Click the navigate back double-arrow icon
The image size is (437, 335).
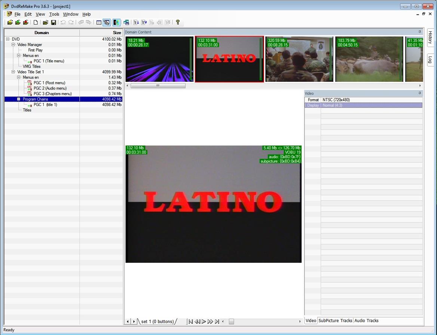pos(81,22)
